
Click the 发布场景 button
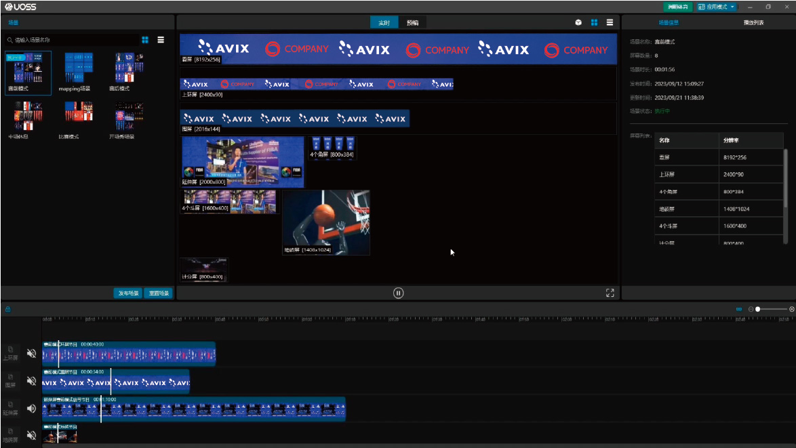click(128, 293)
